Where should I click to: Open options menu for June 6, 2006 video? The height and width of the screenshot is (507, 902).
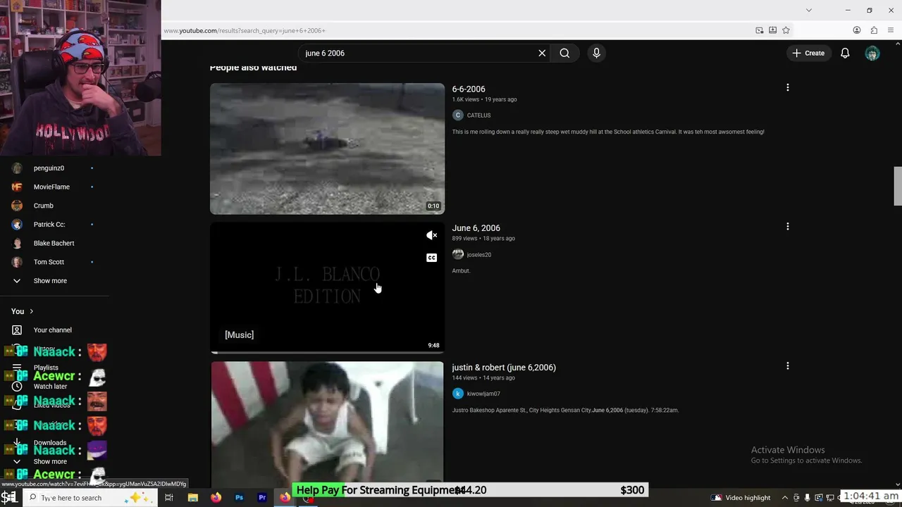788,227
